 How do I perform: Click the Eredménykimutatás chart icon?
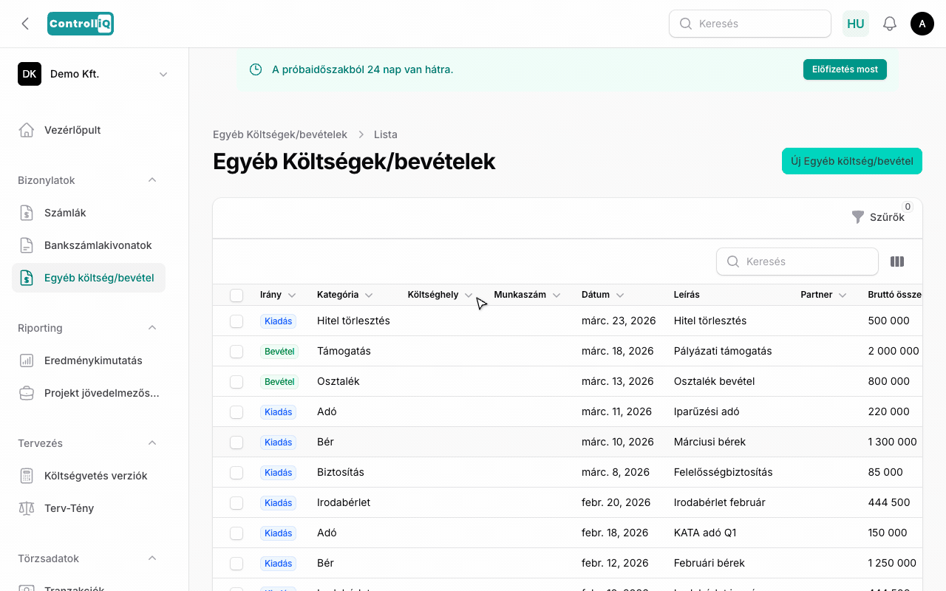click(27, 361)
